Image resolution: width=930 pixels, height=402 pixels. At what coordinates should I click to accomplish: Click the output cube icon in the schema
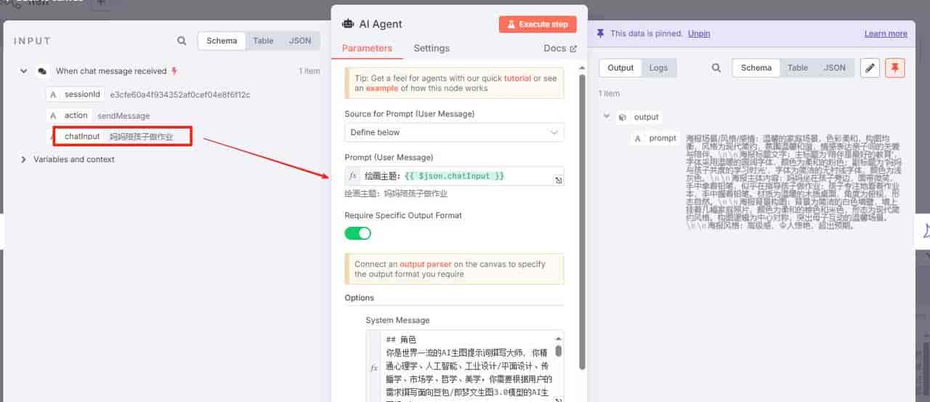pyautogui.click(x=623, y=117)
